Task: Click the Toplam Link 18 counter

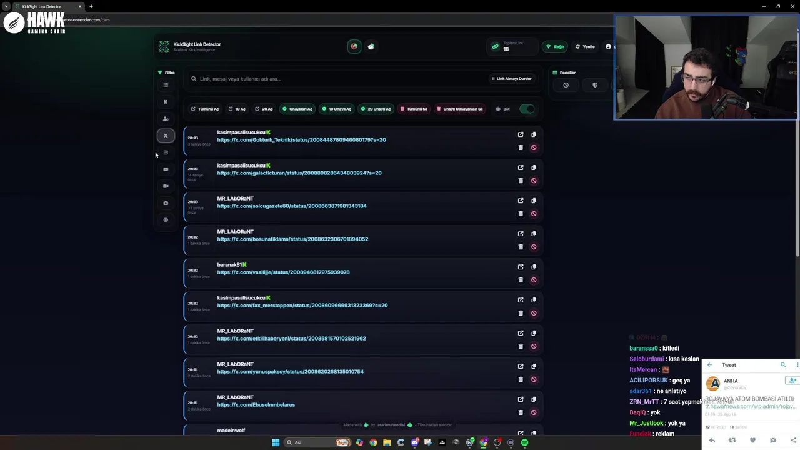Action: 512,47
